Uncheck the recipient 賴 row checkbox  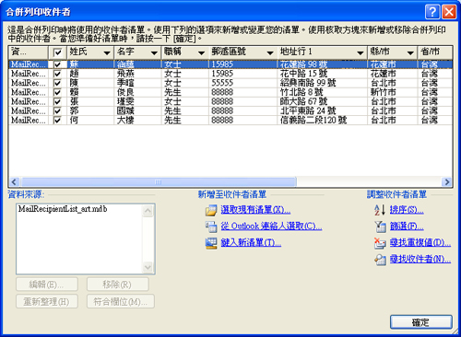(x=57, y=92)
